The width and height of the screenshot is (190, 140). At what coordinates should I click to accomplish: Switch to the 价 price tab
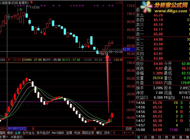[x=146, y=137]
